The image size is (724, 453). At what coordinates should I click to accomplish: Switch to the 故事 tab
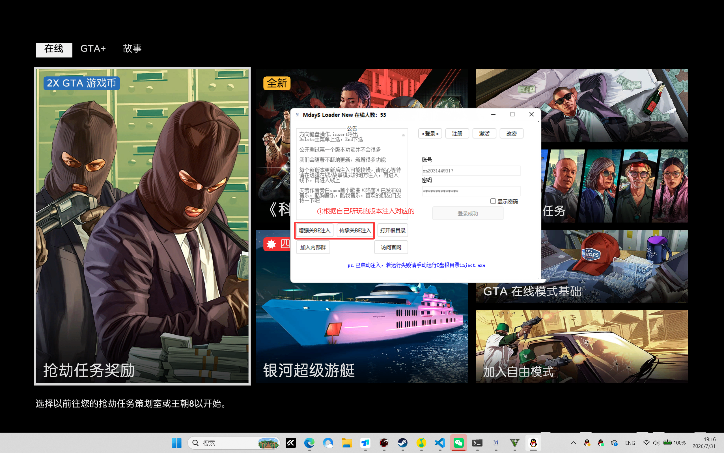[132, 48]
